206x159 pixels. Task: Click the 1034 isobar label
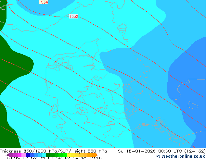click(x=43, y=2)
